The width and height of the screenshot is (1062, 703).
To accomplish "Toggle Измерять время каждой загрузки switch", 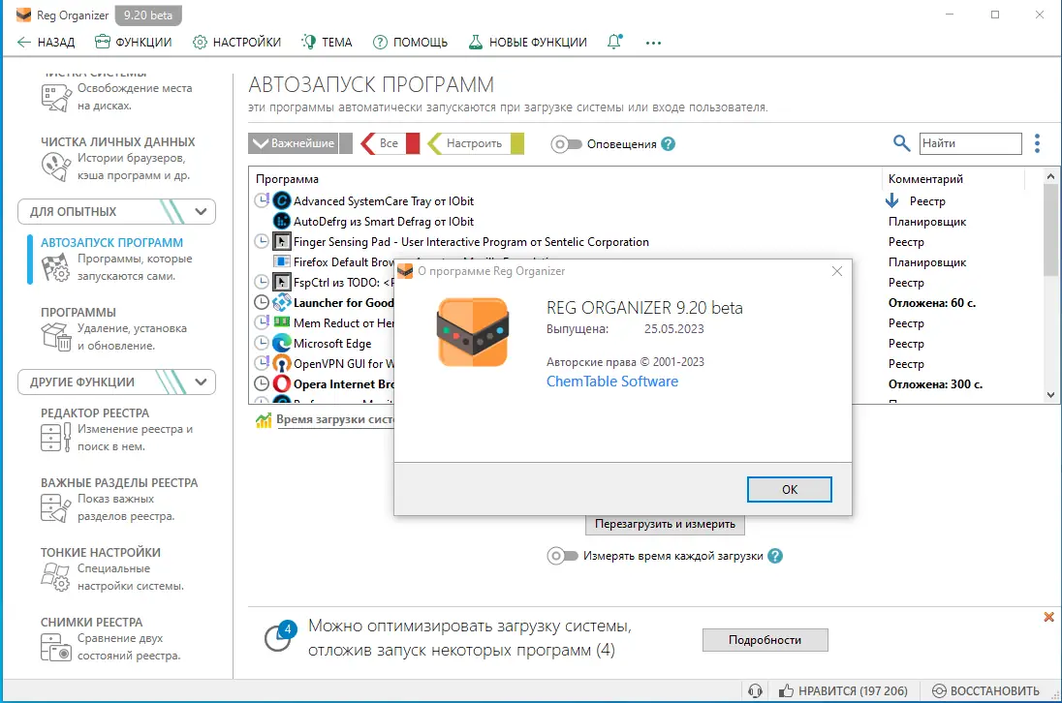I will click(x=562, y=556).
